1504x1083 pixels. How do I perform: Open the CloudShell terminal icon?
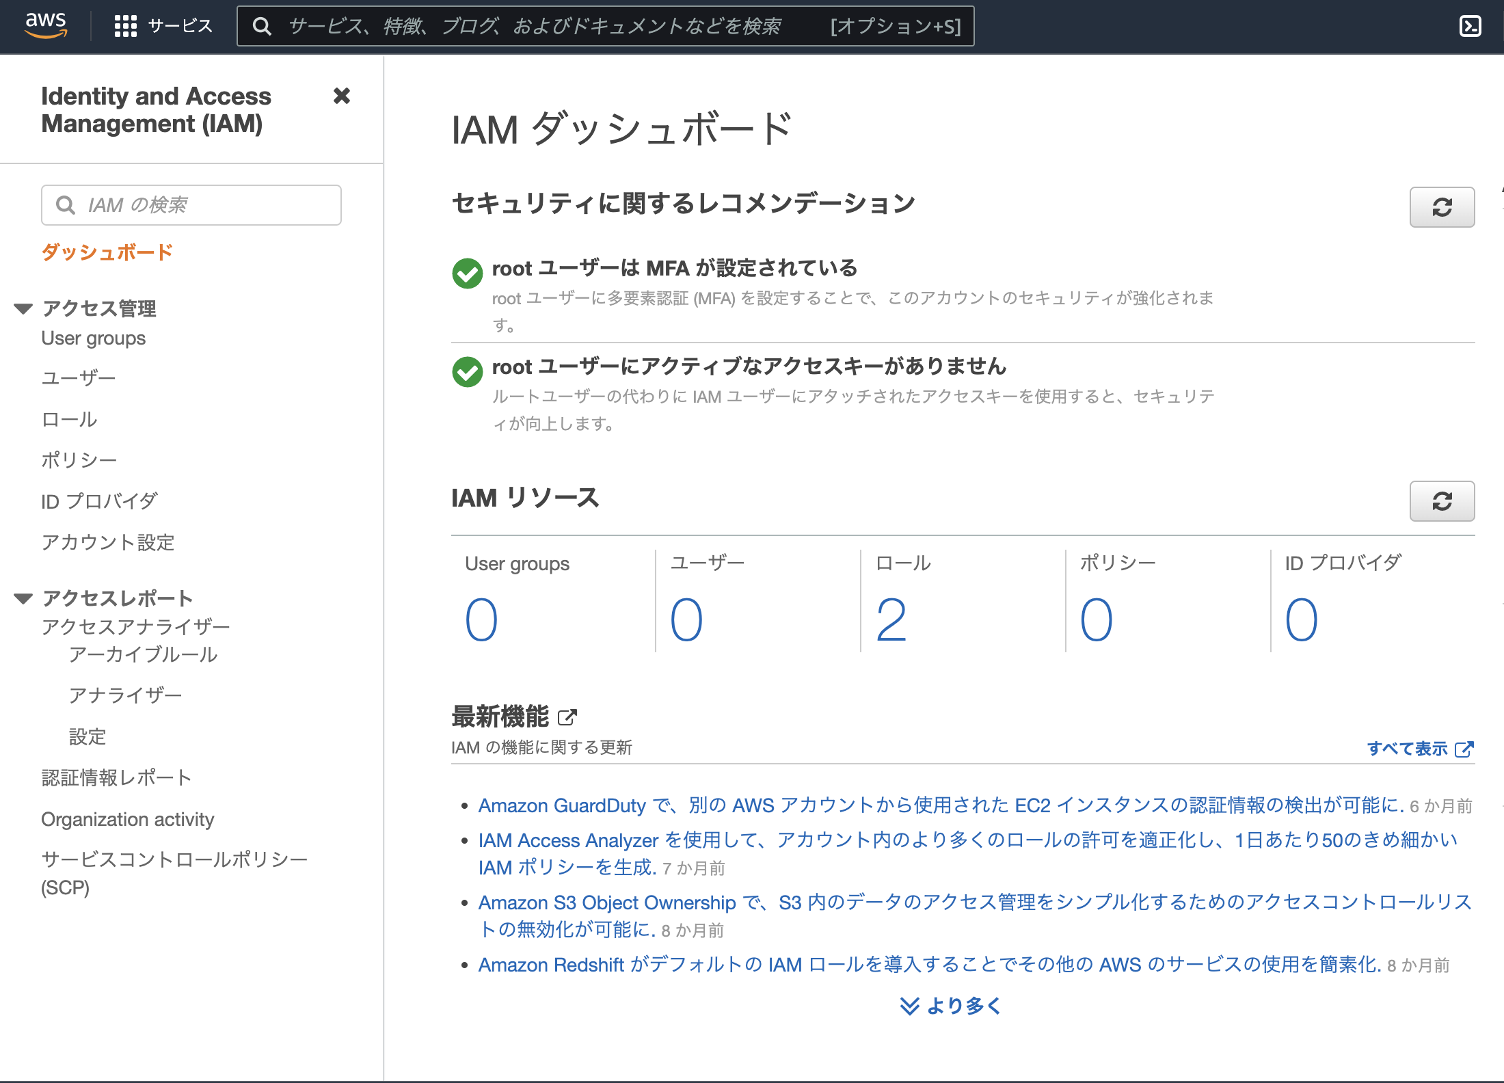(x=1471, y=26)
